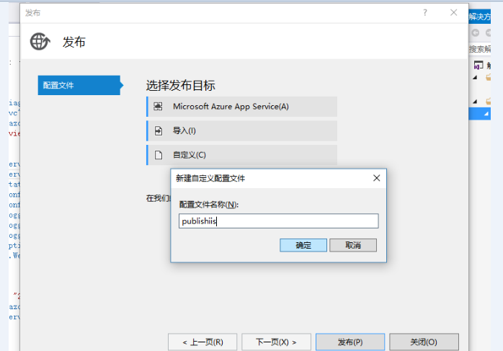Click the Solution Explorer search box

pyautogui.click(x=480, y=49)
